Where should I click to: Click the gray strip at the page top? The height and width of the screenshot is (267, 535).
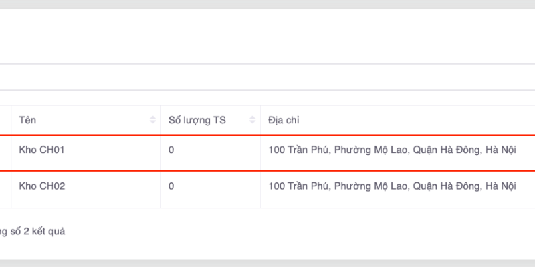tap(267, 4)
